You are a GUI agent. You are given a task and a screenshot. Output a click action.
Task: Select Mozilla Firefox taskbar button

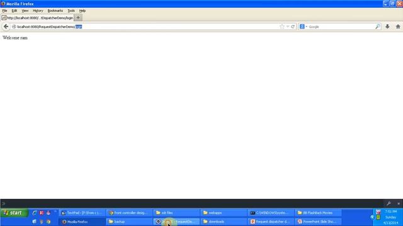[x=82, y=222]
